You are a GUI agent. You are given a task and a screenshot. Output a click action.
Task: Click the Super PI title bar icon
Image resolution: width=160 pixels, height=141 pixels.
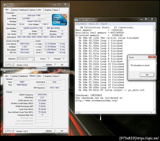[76, 20]
